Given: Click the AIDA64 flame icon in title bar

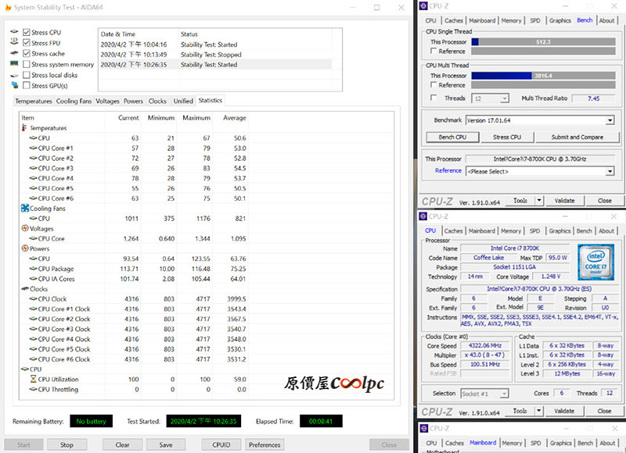Looking at the screenshot, I should tap(8, 7).
